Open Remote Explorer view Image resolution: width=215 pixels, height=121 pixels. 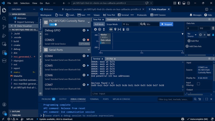click(x=4, y=44)
